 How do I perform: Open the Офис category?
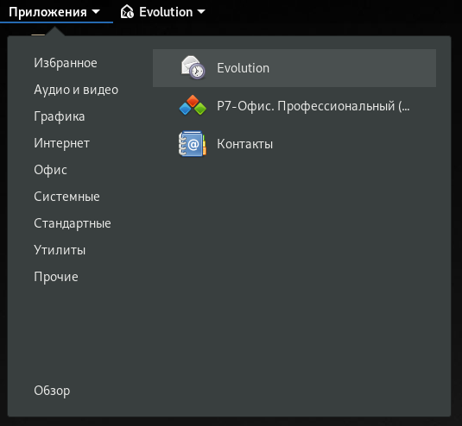click(50, 170)
